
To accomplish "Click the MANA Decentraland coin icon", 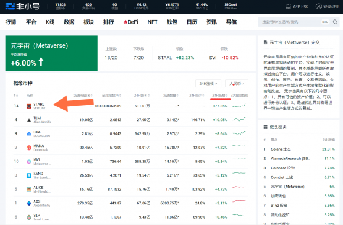I will tap(29, 148).
